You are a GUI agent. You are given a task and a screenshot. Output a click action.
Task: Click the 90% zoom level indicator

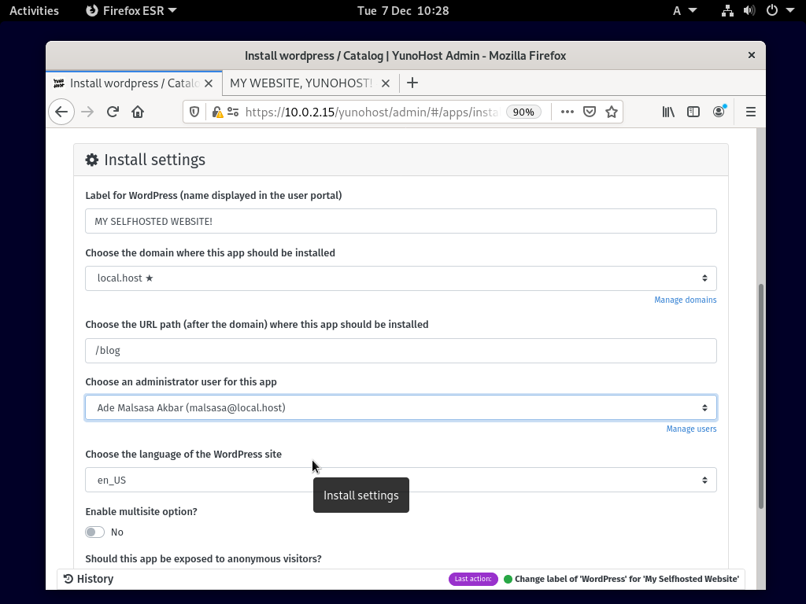pos(523,112)
